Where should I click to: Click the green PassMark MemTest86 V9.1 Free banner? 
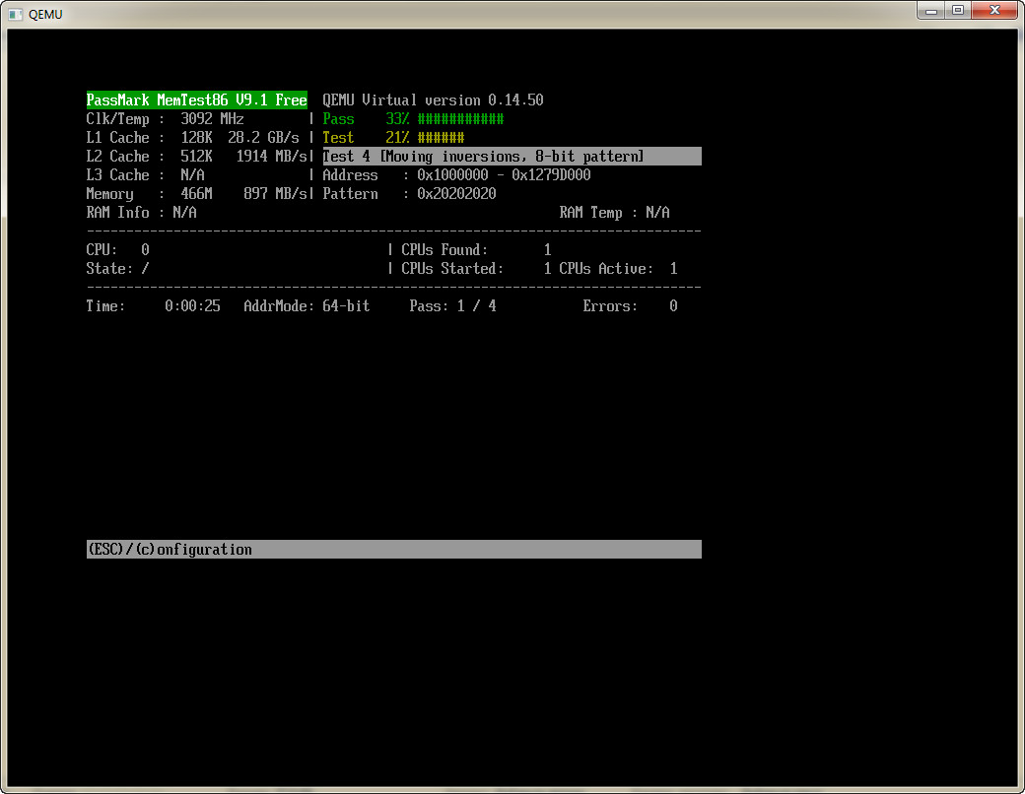197,100
